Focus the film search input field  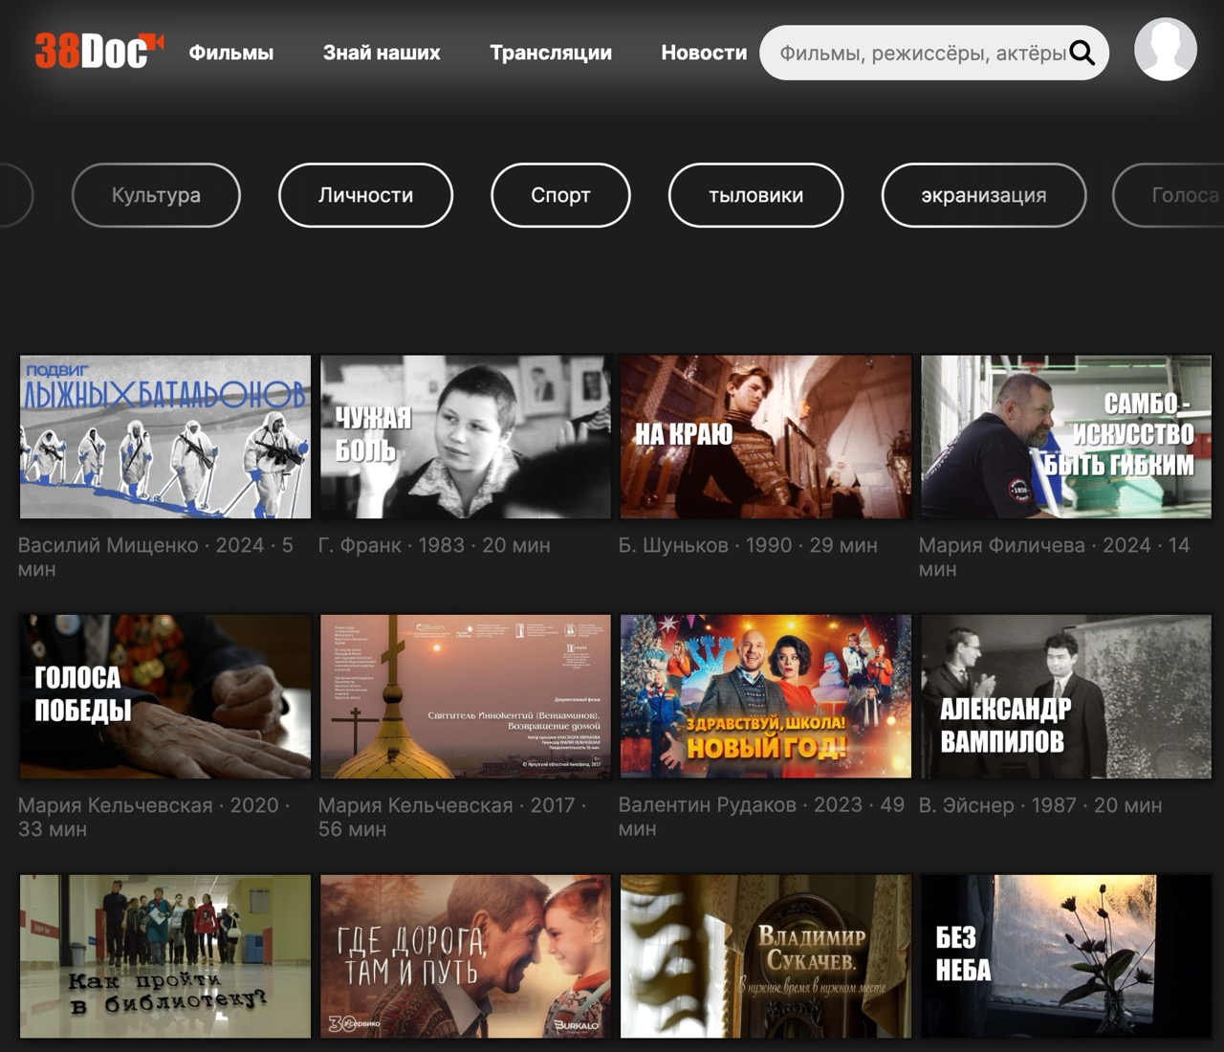[x=934, y=53]
